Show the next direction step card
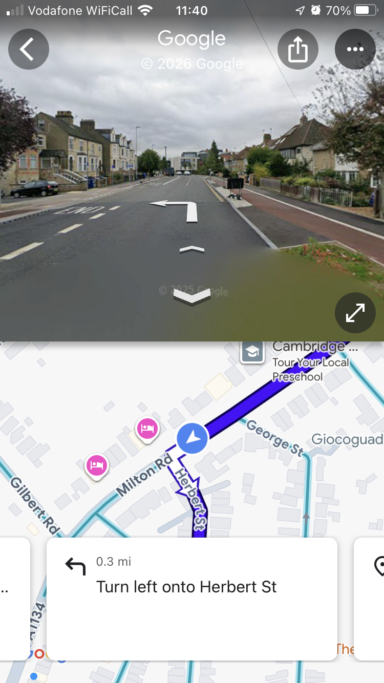Image resolution: width=384 pixels, height=683 pixels. point(369,599)
